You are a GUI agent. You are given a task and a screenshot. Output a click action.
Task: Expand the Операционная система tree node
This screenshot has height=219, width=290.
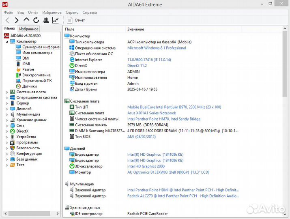click(x=7, y=98)
